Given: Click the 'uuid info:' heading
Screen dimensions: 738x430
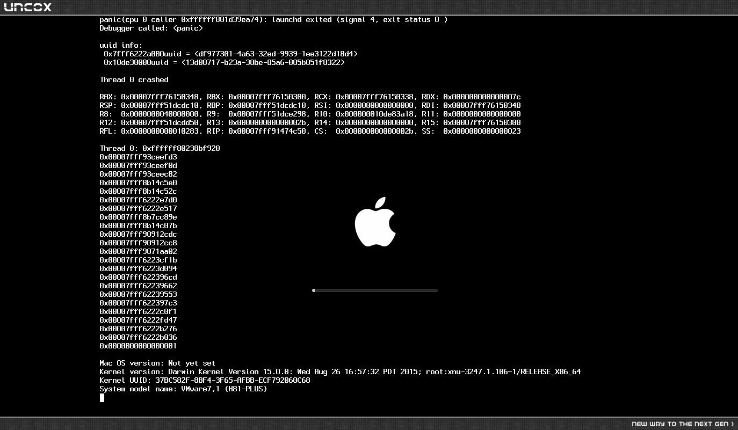Looking at the screenshot, I should 121,46.
